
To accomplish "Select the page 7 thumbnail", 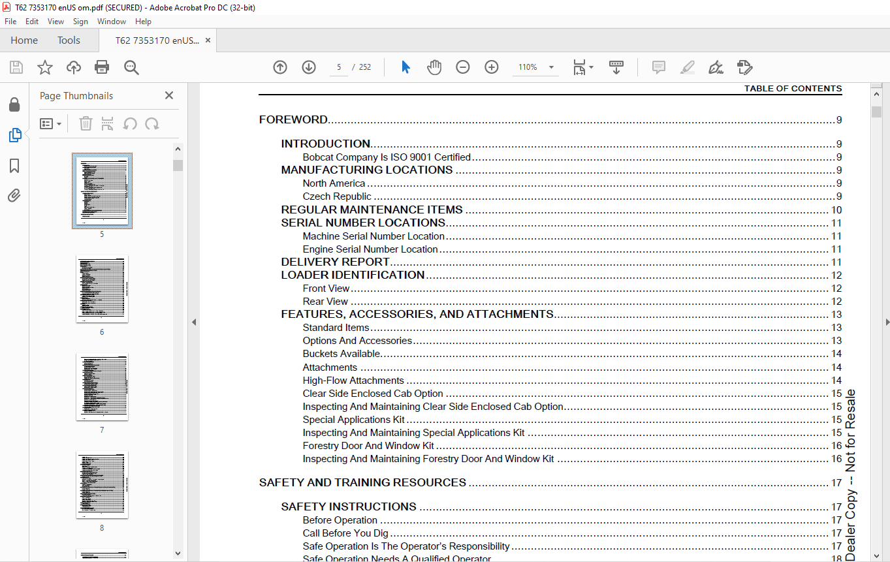I will pyautogui.click(x=102, y=386).
